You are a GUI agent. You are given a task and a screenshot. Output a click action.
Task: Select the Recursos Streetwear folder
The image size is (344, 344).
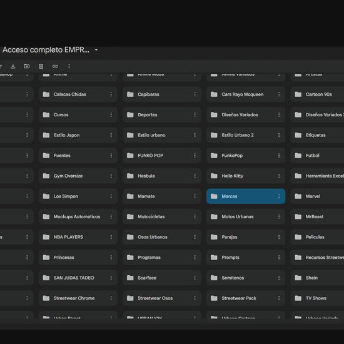317,258
